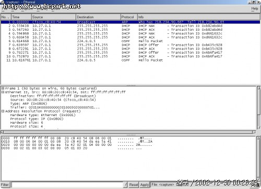Sort packets by Time column header

[x=21, y=17]
